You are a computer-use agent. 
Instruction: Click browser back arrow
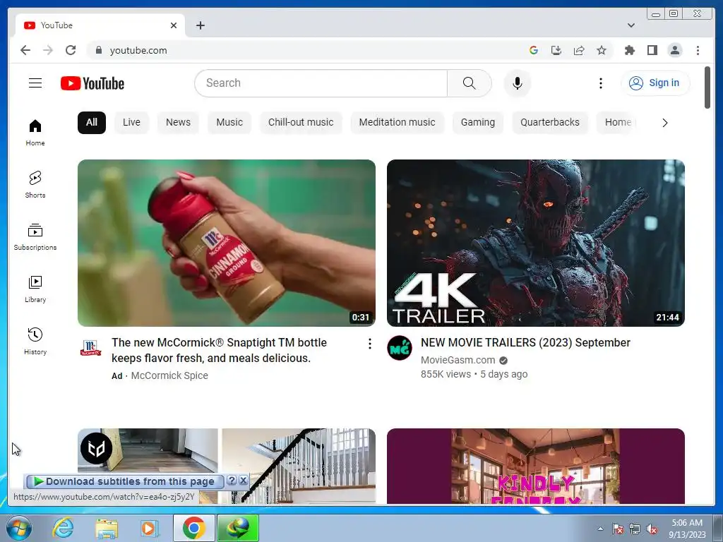[x=25, y=50]
